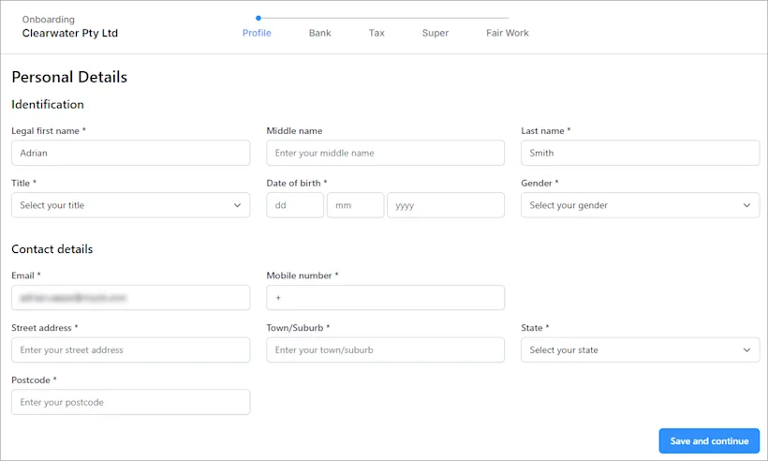Open the Select your gender dropdown
Image resolution: width=768 pixels, height=461 pixels.
click(x=641, y=205)
